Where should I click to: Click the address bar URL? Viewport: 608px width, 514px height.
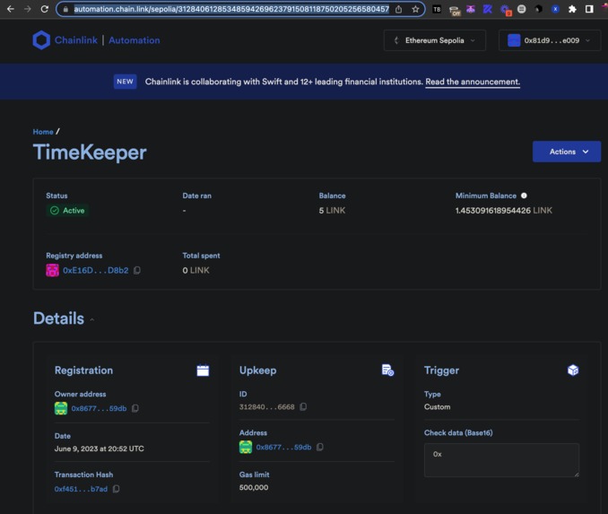(x=231, y=9)
